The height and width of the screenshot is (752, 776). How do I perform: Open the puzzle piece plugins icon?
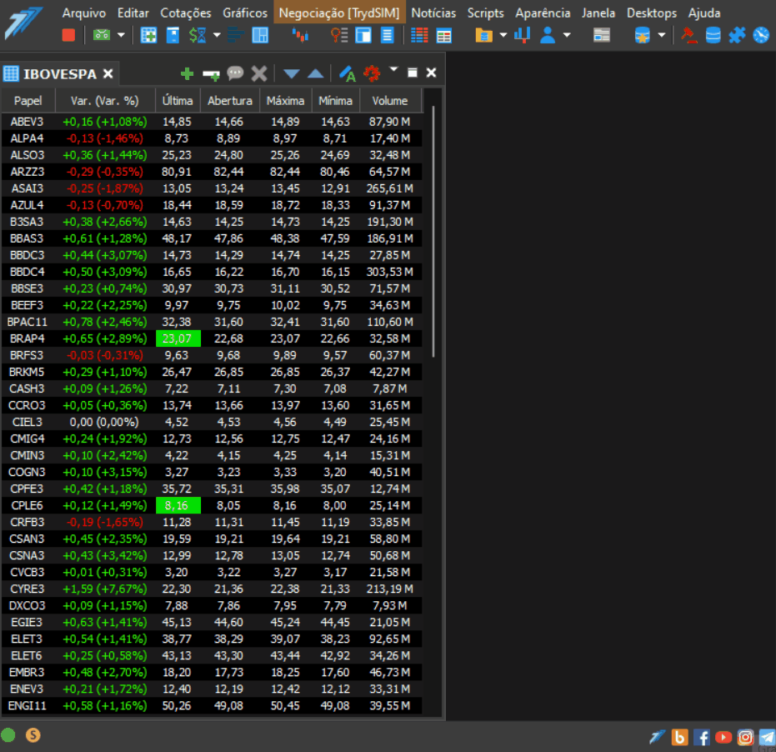pyautogui.click(x=737, y=35)
